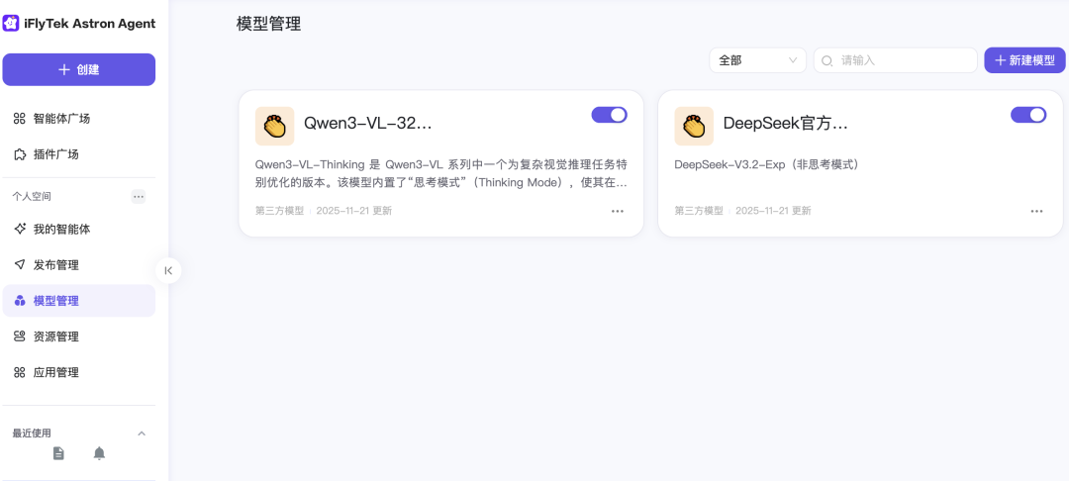This screenshot has height=481, width=1069.
Task: Open the Qwen3-VL-32 card more options menu
Action: point(617,211)
